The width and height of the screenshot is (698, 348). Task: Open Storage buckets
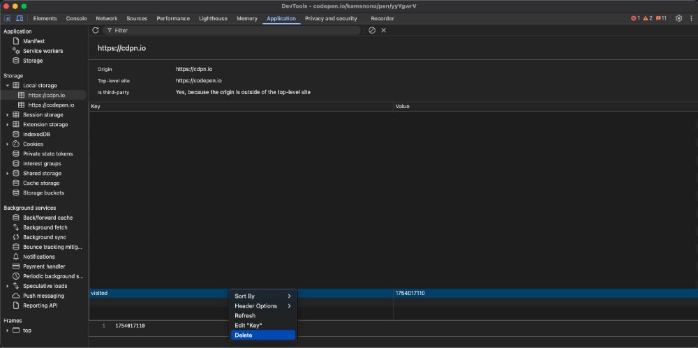point(43,193)
